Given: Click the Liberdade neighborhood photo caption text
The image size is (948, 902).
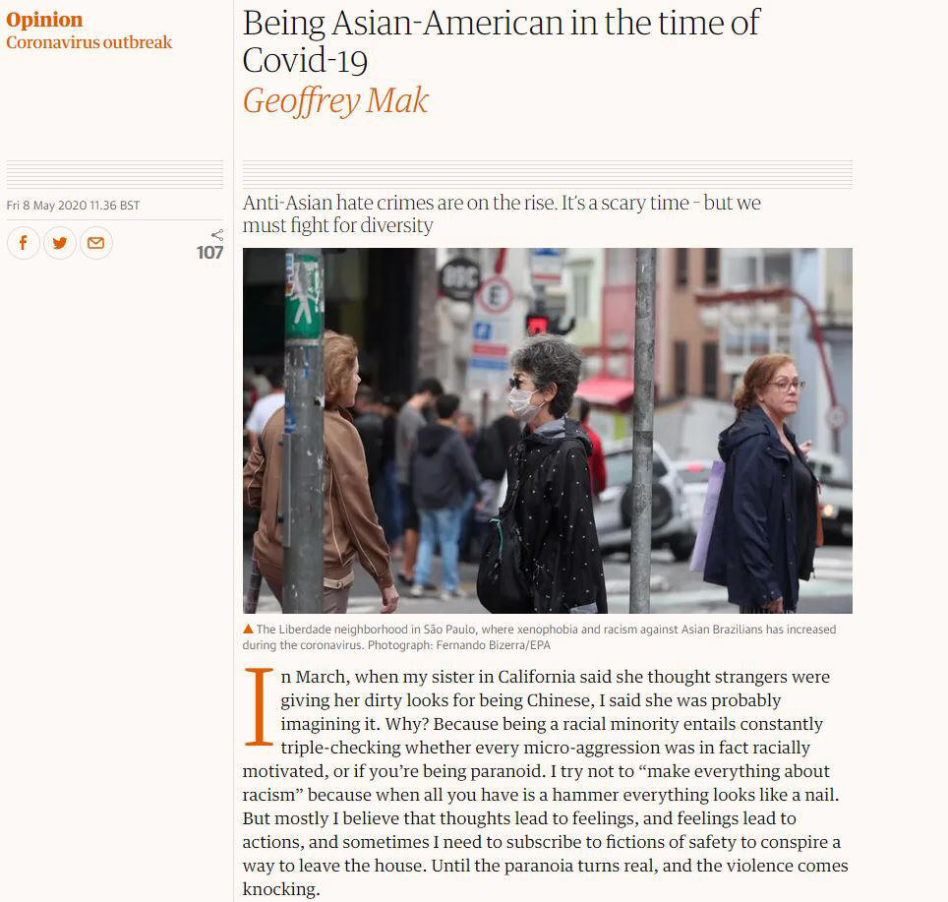Looking at the screenshot, I should point(539,636).
